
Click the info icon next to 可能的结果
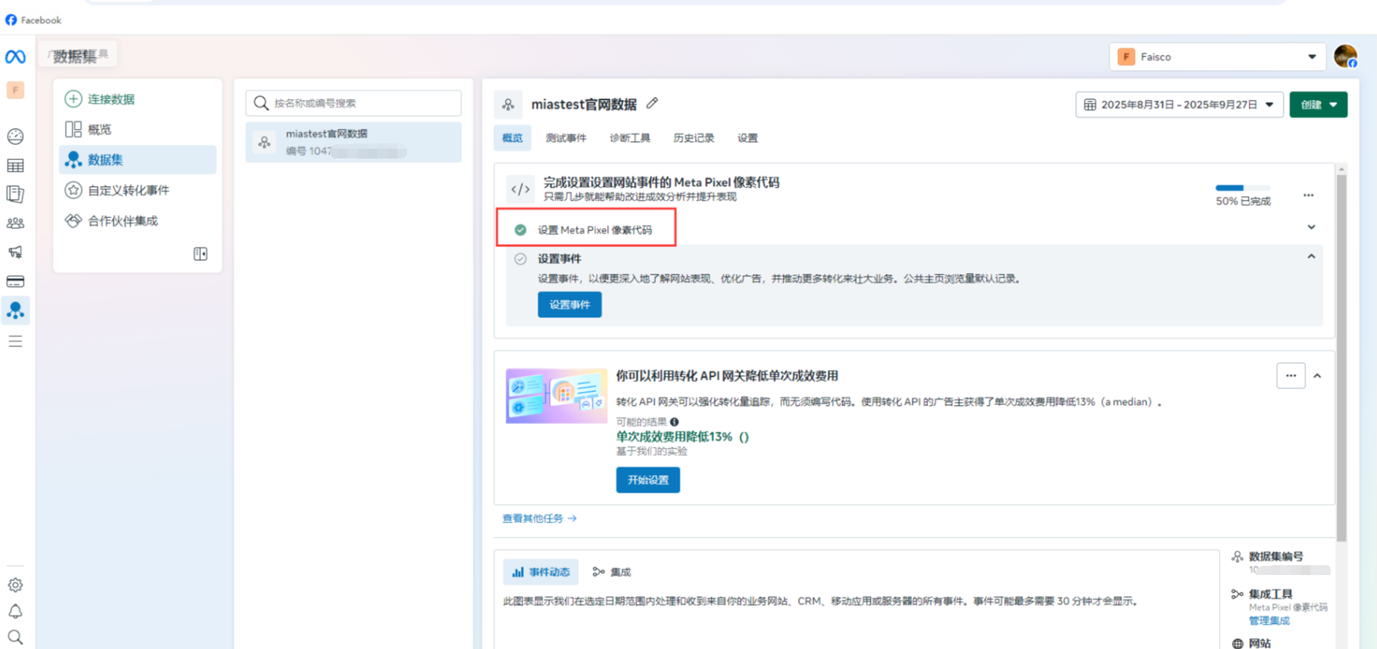[674, 422]
